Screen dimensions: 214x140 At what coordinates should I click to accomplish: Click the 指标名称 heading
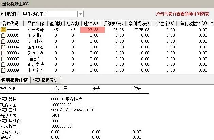click(x=8, y=88)
